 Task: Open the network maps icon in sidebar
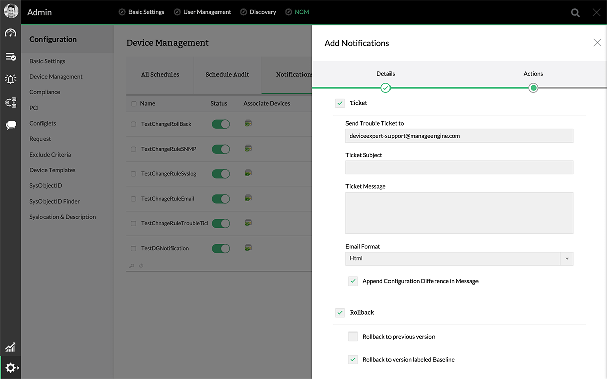point(10,102)
